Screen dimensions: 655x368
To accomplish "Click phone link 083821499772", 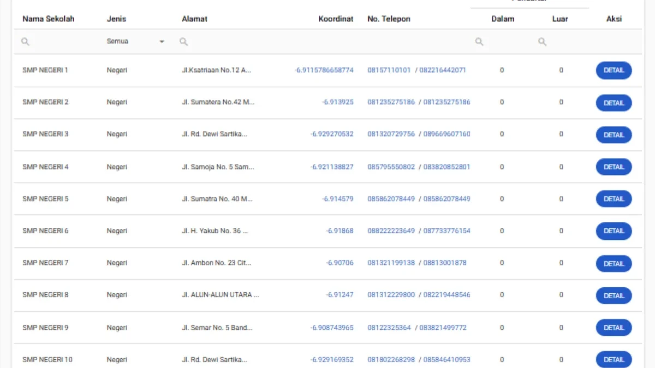I will [443, 328].
